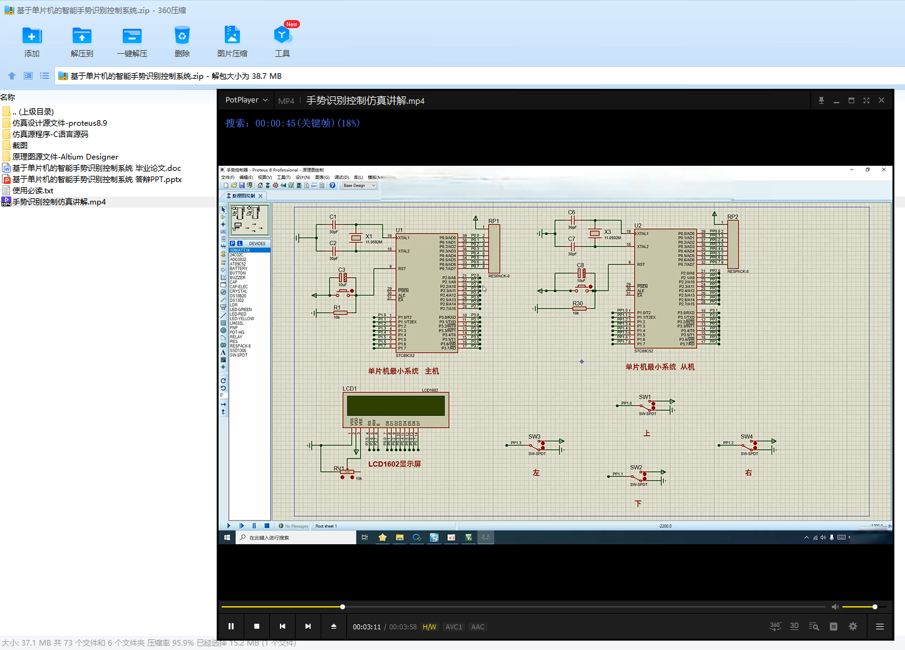Open the 工具 tools icon marked New

coord(282,36)
